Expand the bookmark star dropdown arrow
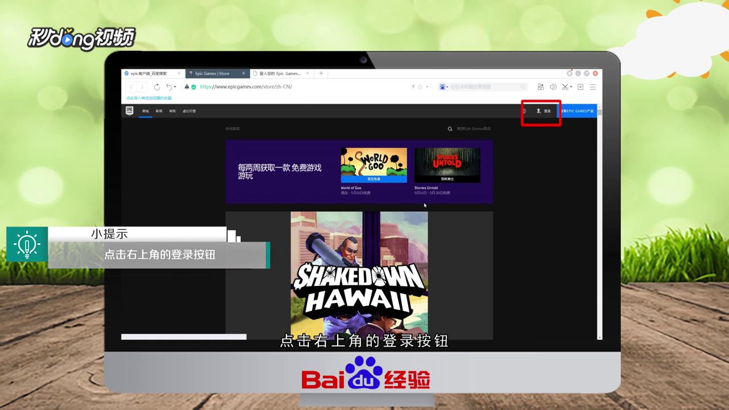 click(427, 87)
